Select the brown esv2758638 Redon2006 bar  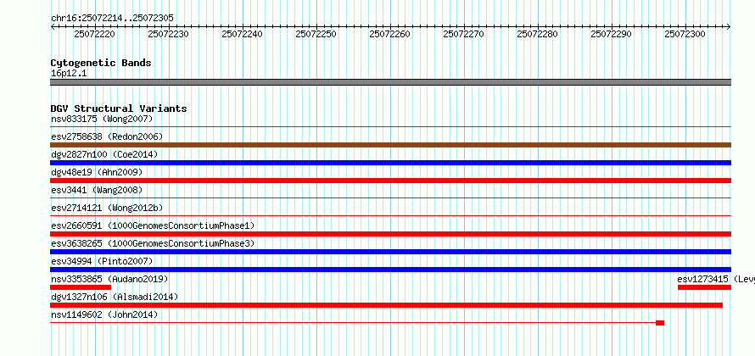point(390,145)
